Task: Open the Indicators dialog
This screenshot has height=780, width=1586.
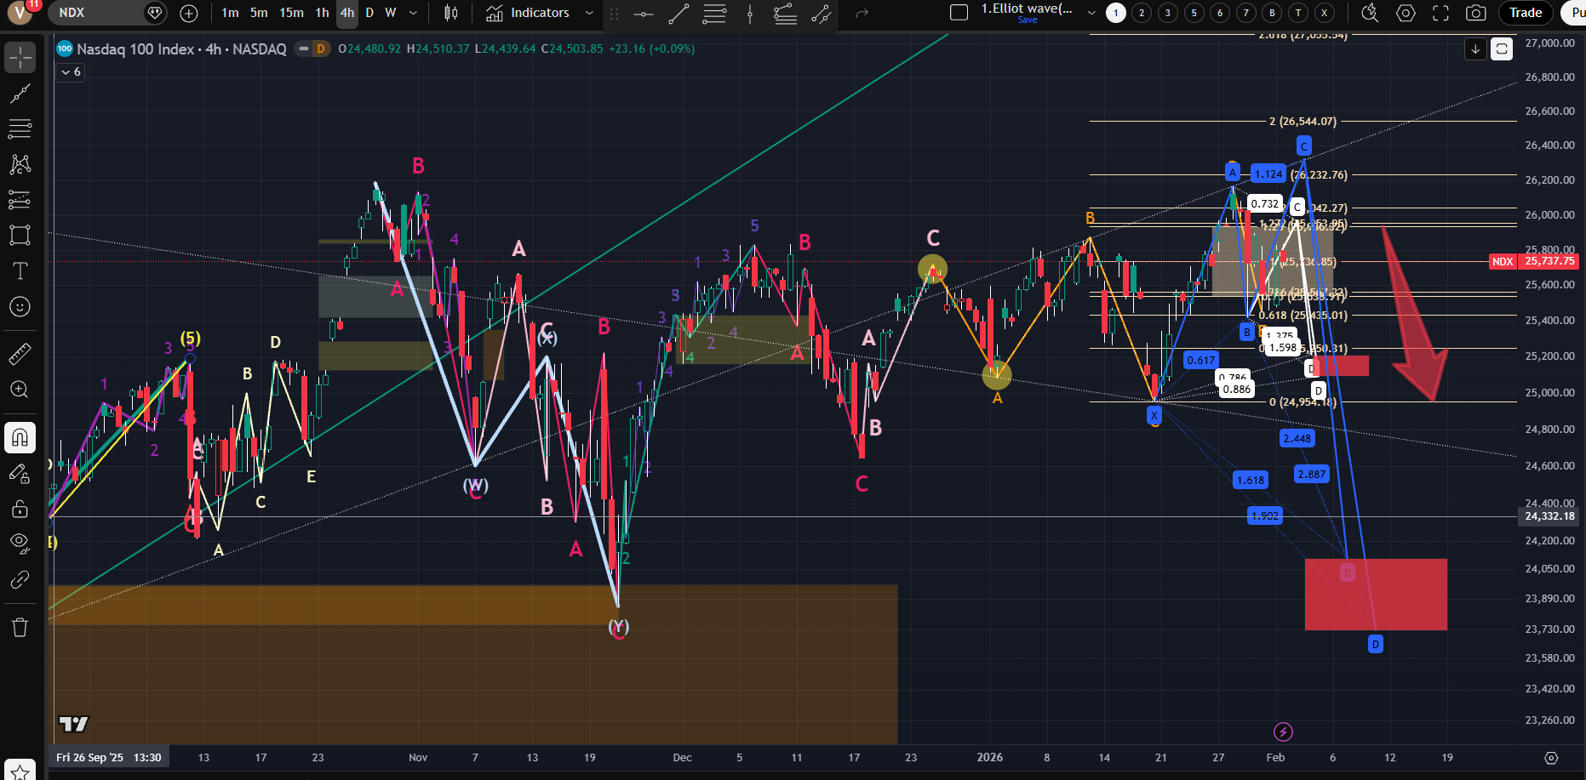Action: coord(528,13)
